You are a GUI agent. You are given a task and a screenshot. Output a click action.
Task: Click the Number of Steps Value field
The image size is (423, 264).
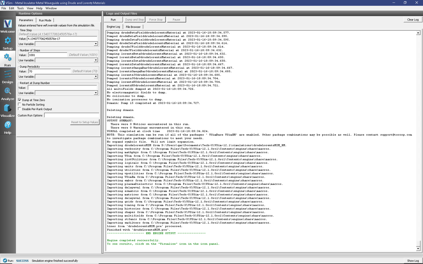point(48,55)
